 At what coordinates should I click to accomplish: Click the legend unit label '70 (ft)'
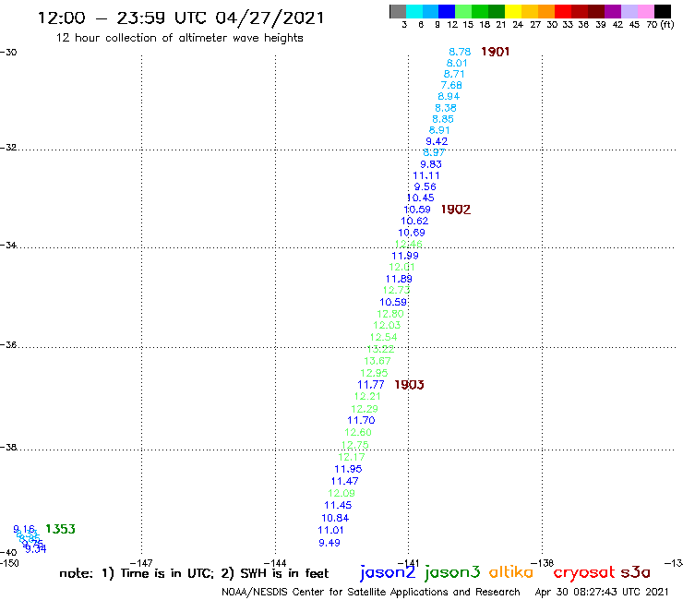pos(660,25)
